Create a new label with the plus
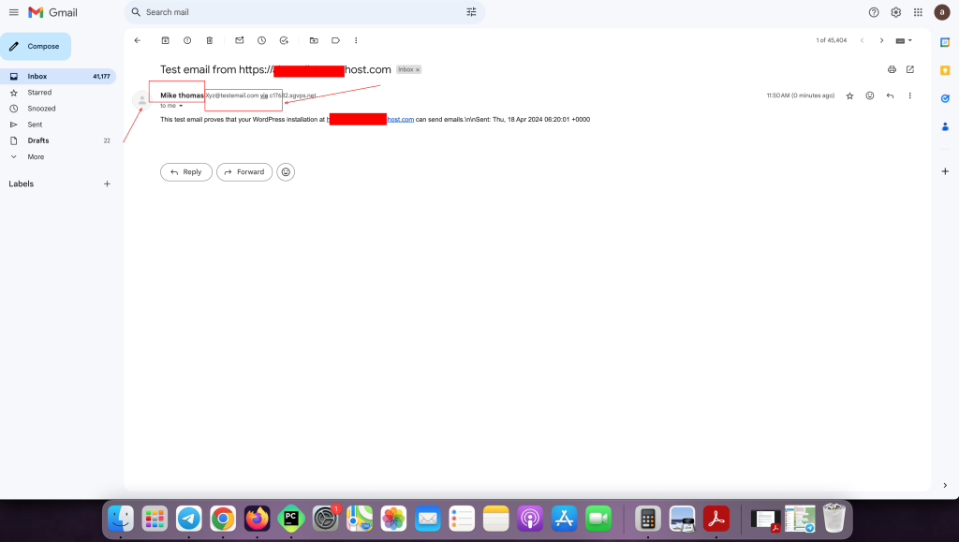Viewport: 959px width, 542px height. point(107,183)
